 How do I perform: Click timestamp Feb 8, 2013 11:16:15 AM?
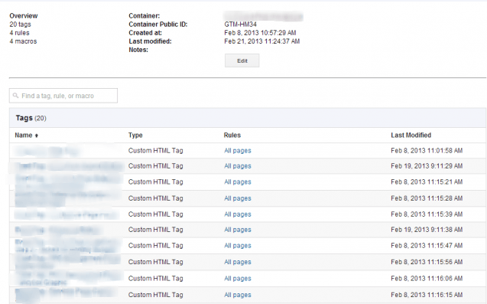tap(427, 295)
